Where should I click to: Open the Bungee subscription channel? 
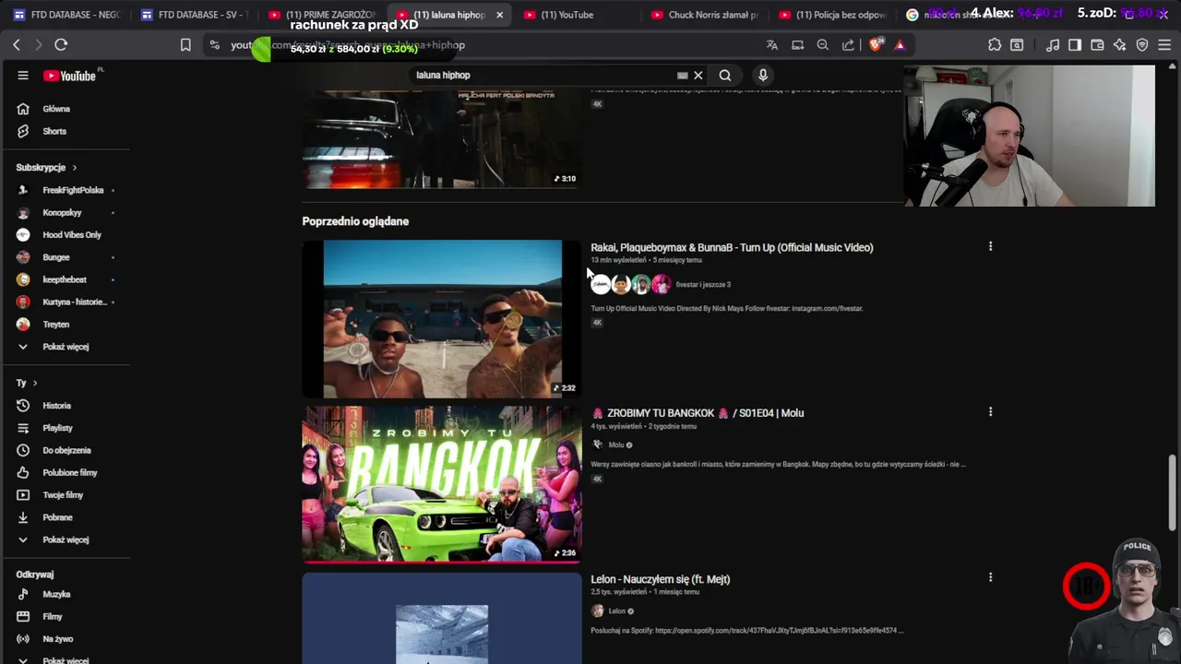pos(56,257)
